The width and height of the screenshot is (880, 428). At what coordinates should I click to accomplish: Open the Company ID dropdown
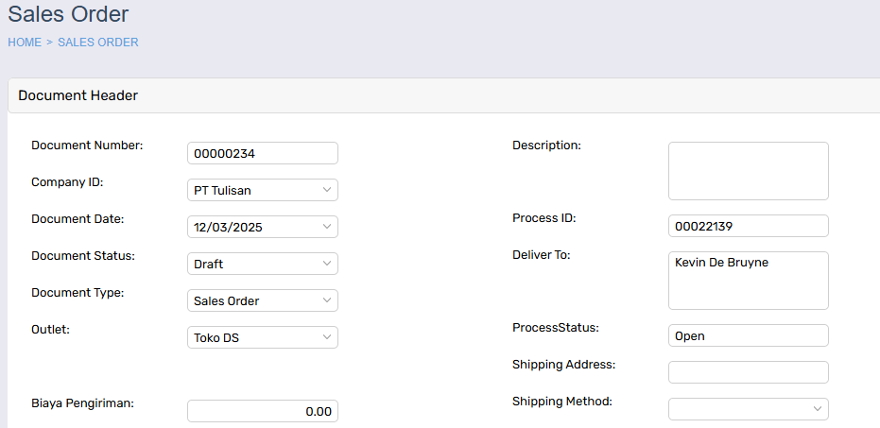pyautogui.click(x=263, y=190)
